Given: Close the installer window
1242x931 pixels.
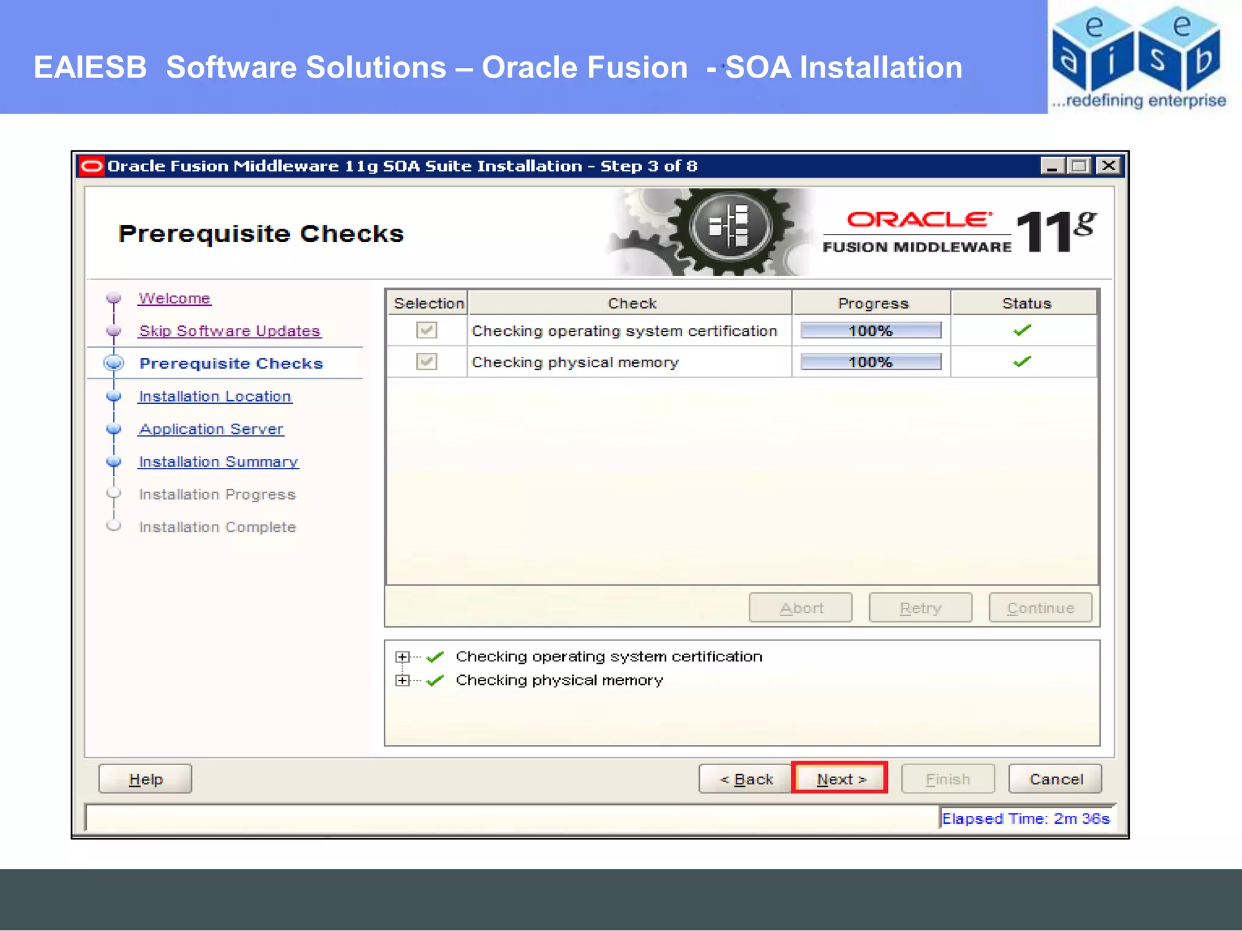Looking at the screenshot, I should click(1109, 165).
